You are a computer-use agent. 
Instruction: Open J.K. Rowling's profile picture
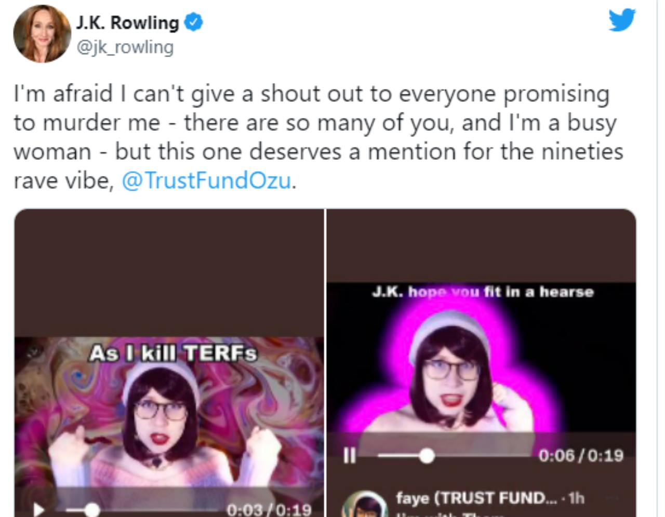click(x=42, y=34)
